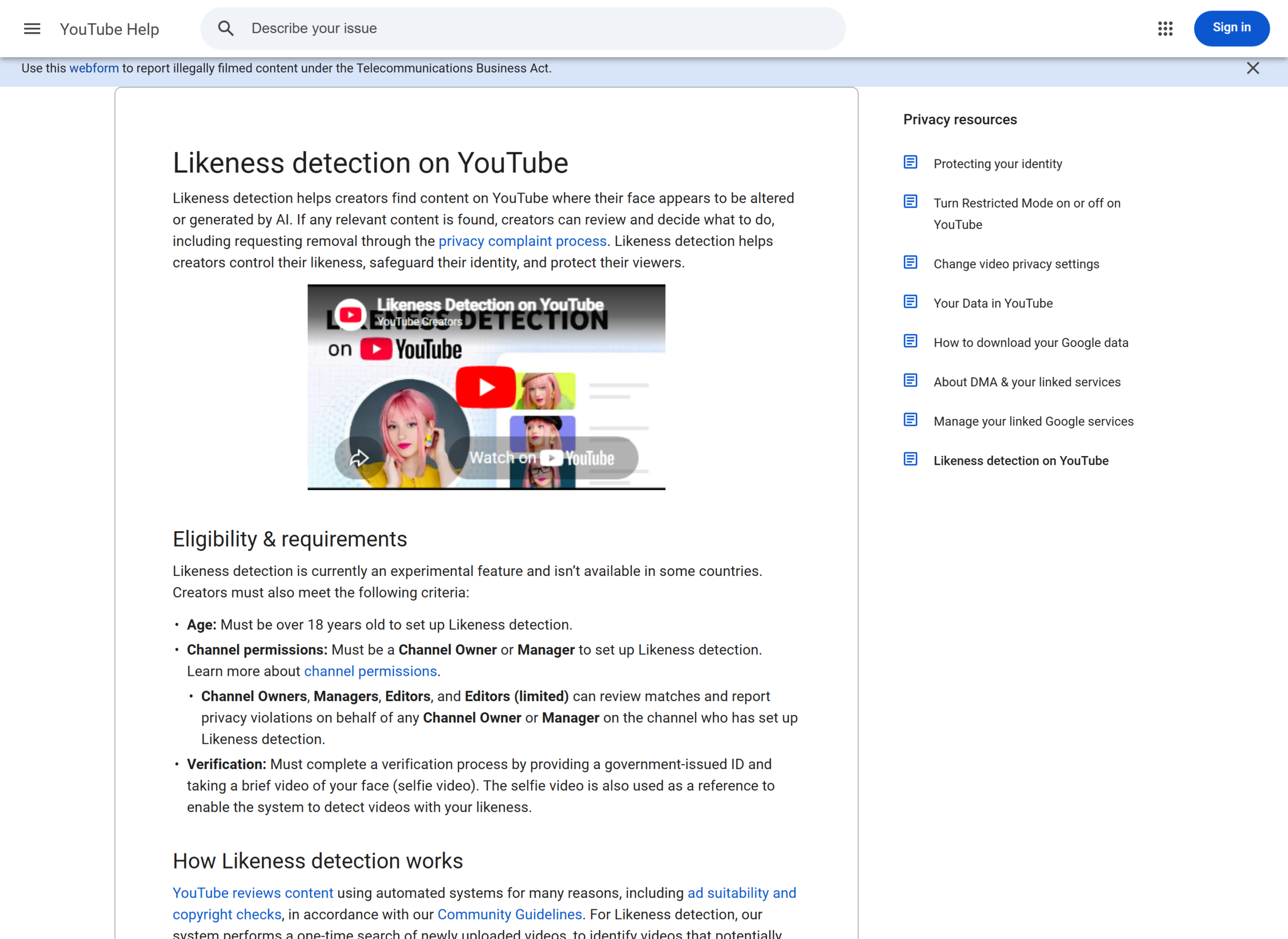Open the Google apps grid
This screenshot has height=939, width=1288.
point(1165,29)
